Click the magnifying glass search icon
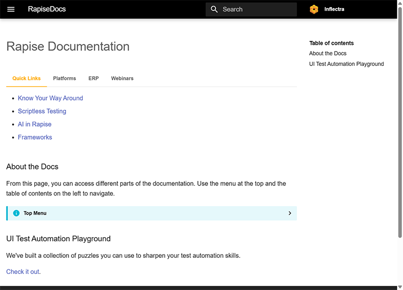Screen dimensions: 403x290 [214, 9]
